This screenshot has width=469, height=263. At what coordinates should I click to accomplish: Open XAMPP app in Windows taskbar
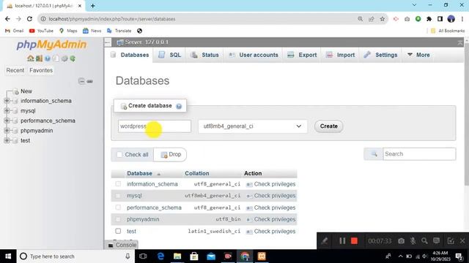tap(262, 256)
